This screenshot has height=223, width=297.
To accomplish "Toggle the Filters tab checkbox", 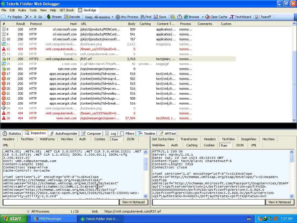I will [122, 134].
